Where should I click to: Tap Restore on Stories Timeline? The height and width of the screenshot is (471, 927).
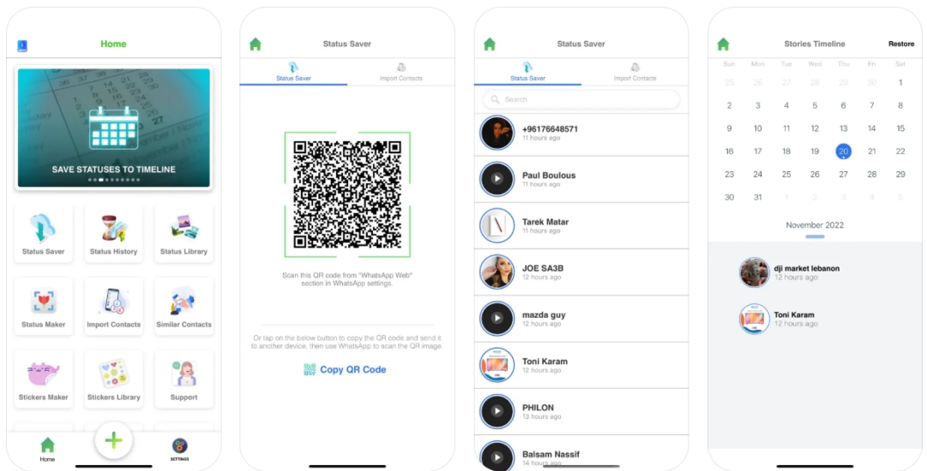tap(901, 44)
